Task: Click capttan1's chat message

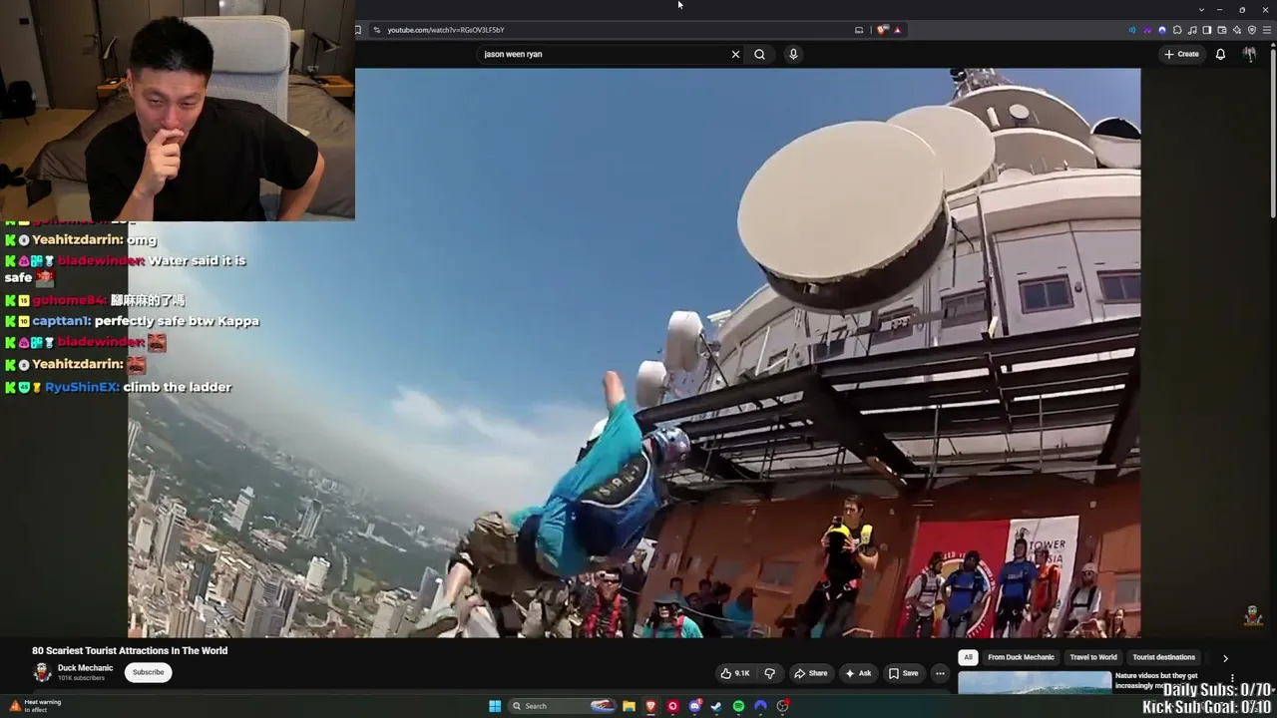Action: coord(132,321)
